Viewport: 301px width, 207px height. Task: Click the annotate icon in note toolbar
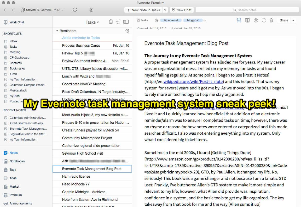click(x=256, y=20)
